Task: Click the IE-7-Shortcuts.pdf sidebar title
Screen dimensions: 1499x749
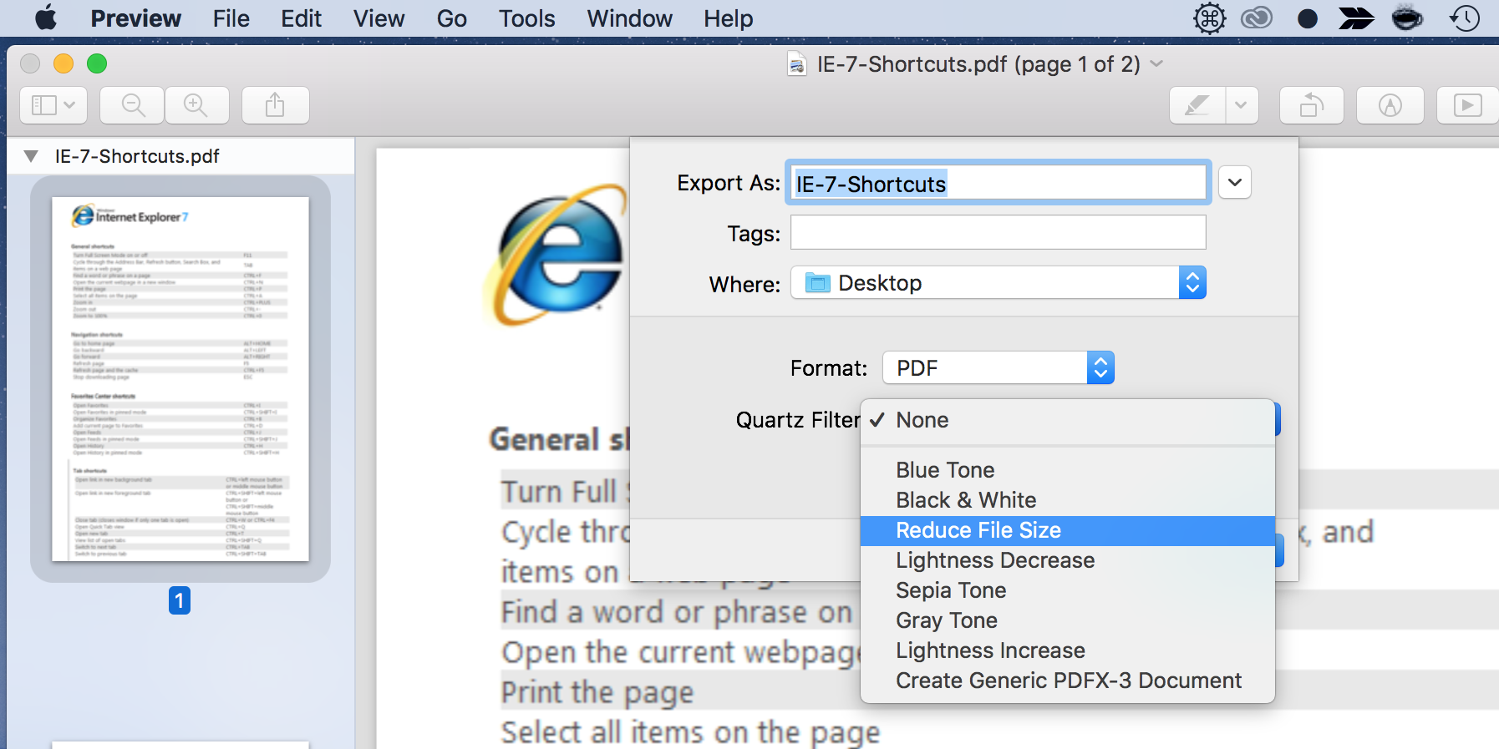Action: coord(137,156)
